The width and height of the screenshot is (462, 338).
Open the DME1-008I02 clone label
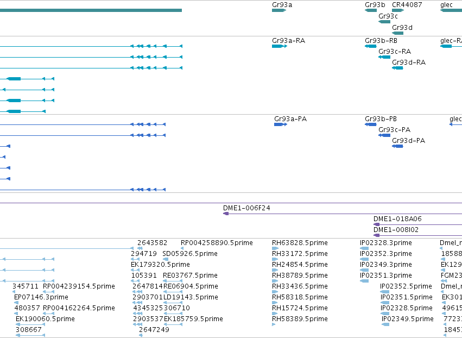click(x=396, y=230)
